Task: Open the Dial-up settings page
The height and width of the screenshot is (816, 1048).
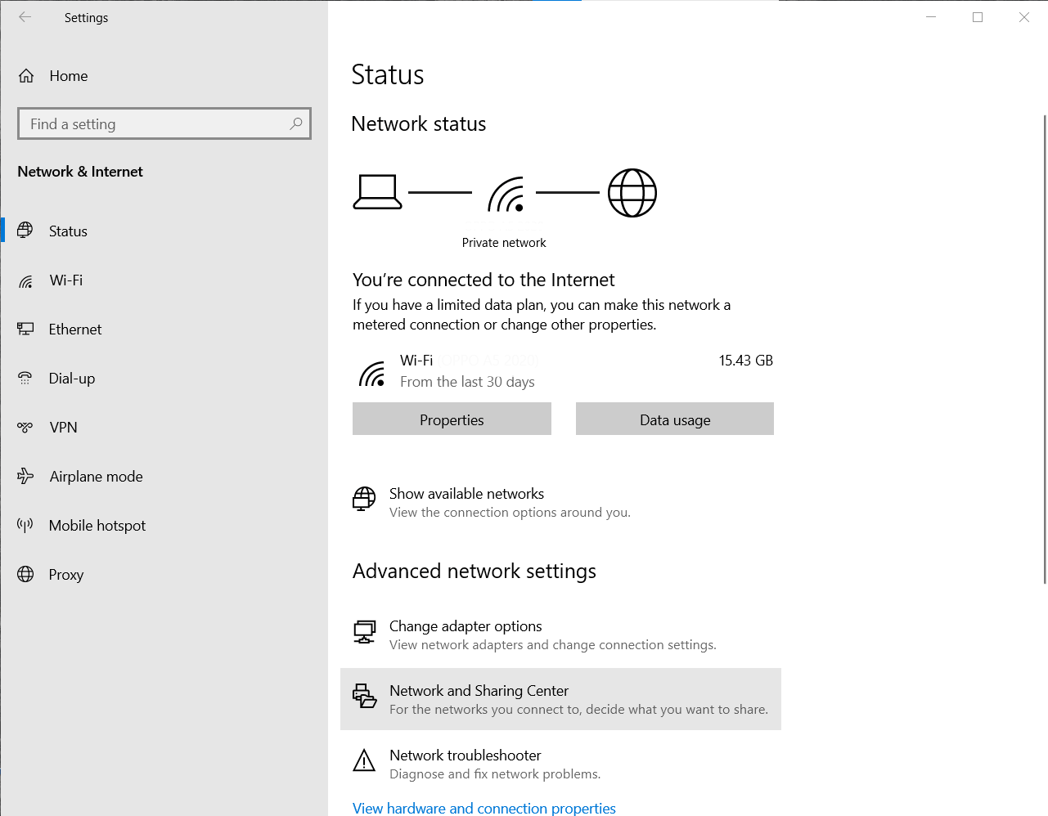Action: (71, 378)
